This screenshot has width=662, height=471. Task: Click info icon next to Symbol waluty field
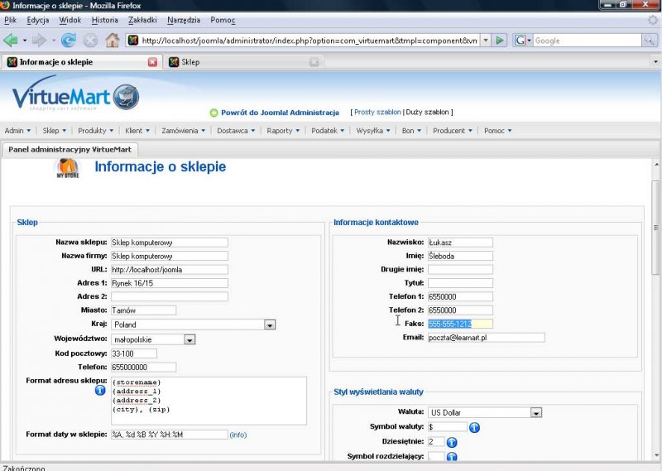pyautogui.click(x=475, y=427)
